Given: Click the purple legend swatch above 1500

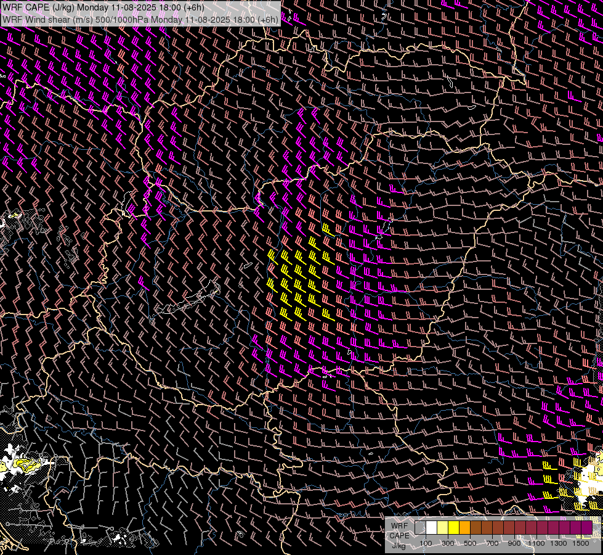Looking at the screenshot, I should tap(587, 527).
